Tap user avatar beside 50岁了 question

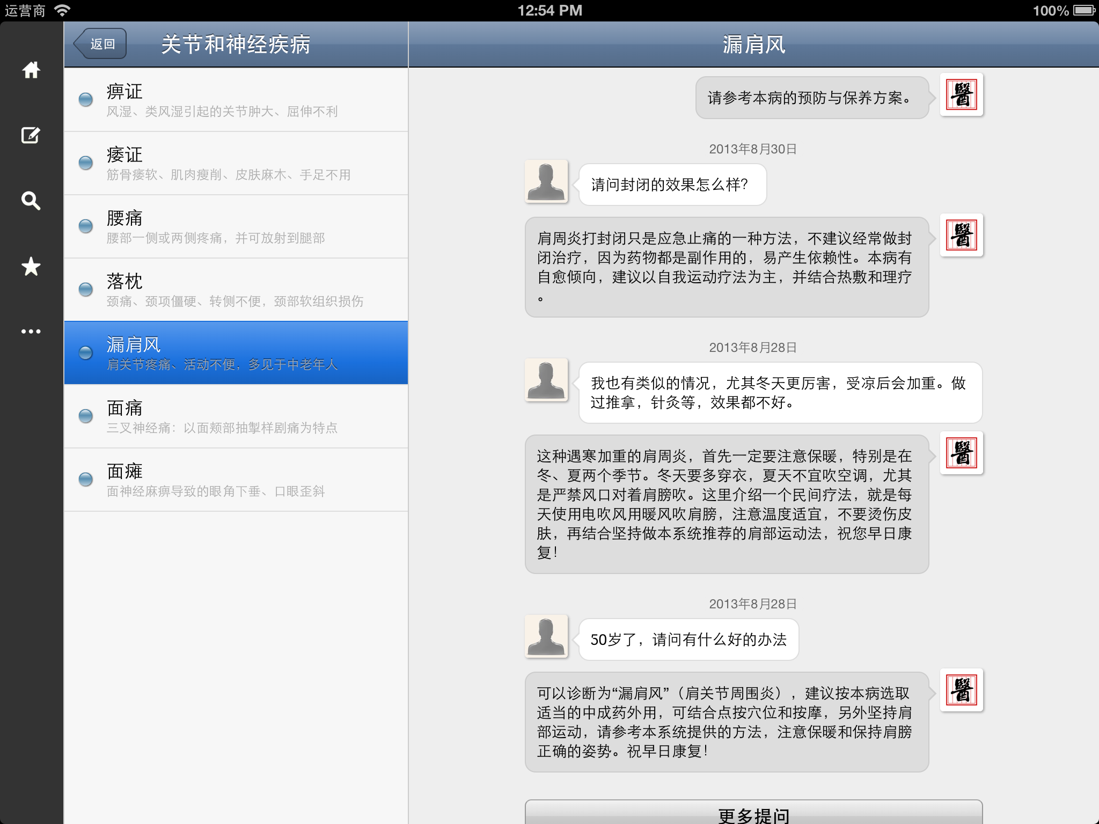[x=546, y=636]
